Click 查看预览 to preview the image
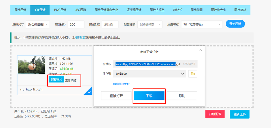Viewport: 271px width, 138px height. point(71,80)
